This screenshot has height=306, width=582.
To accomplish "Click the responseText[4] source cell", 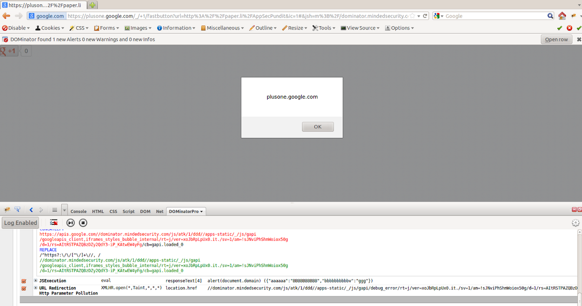I will (183, 281).
